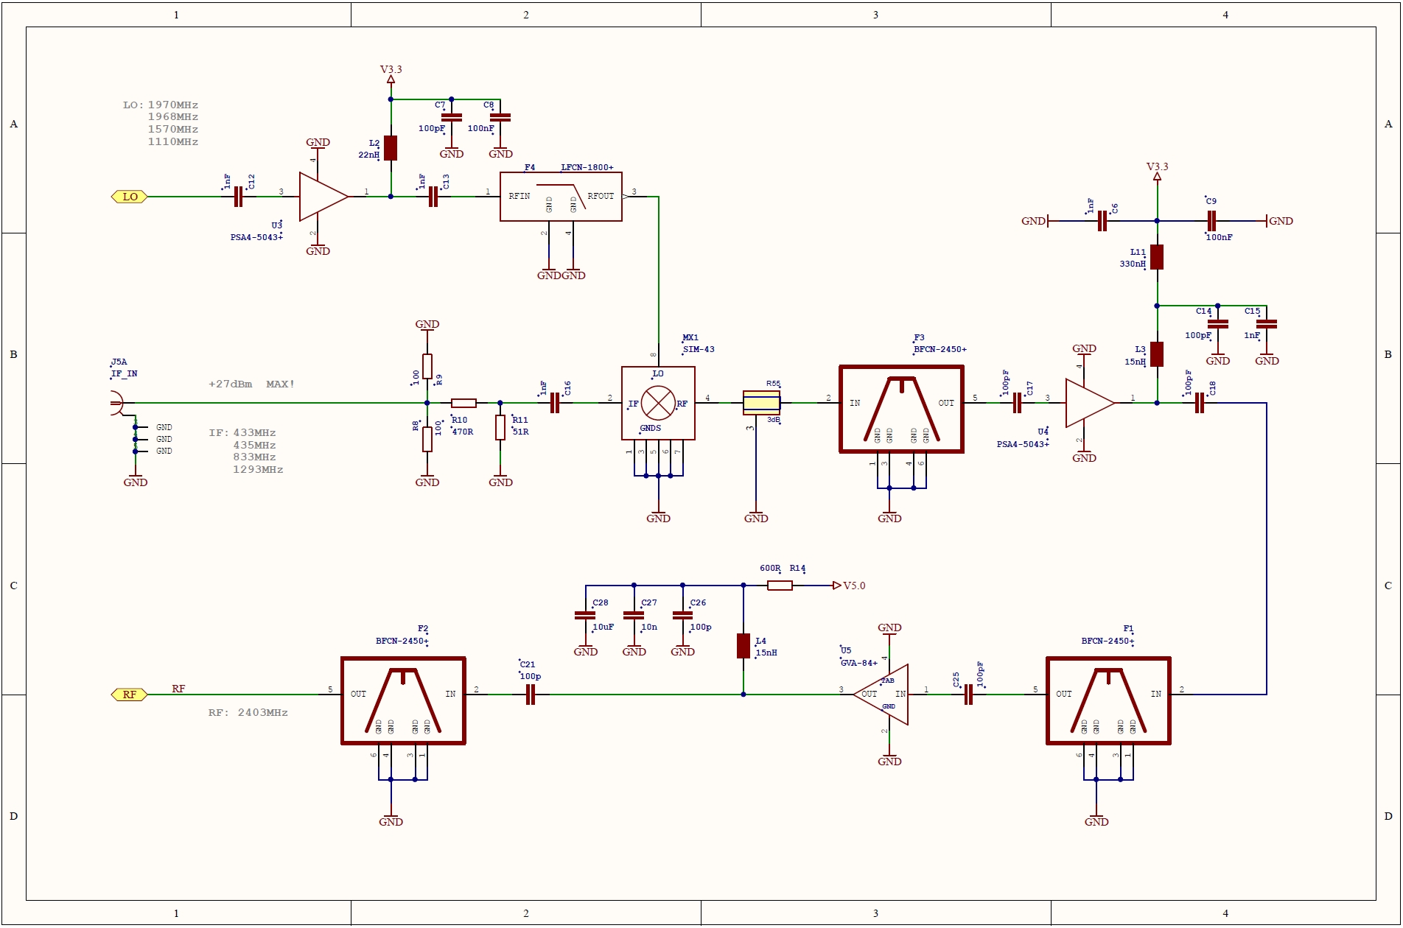Screen dimensions: 1403x928
Task: Click the R55 3dB attenuator symbol
Action: (x=761, y=403)
